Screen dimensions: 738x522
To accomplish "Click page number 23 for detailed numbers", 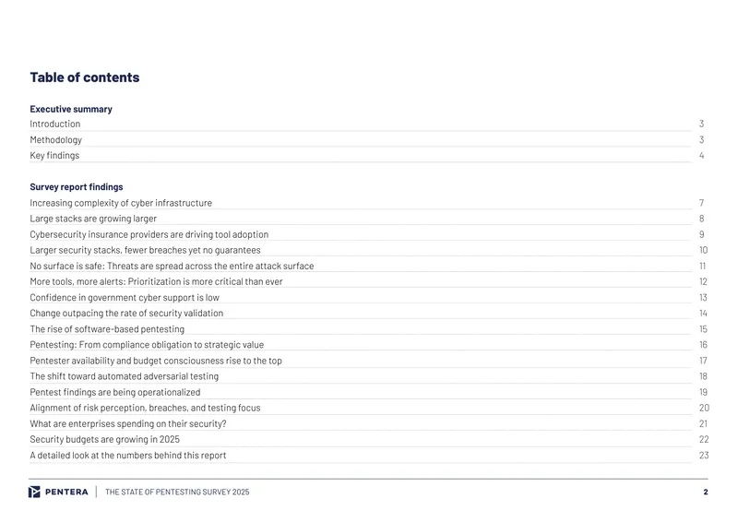I will click(x=704, y=456).
